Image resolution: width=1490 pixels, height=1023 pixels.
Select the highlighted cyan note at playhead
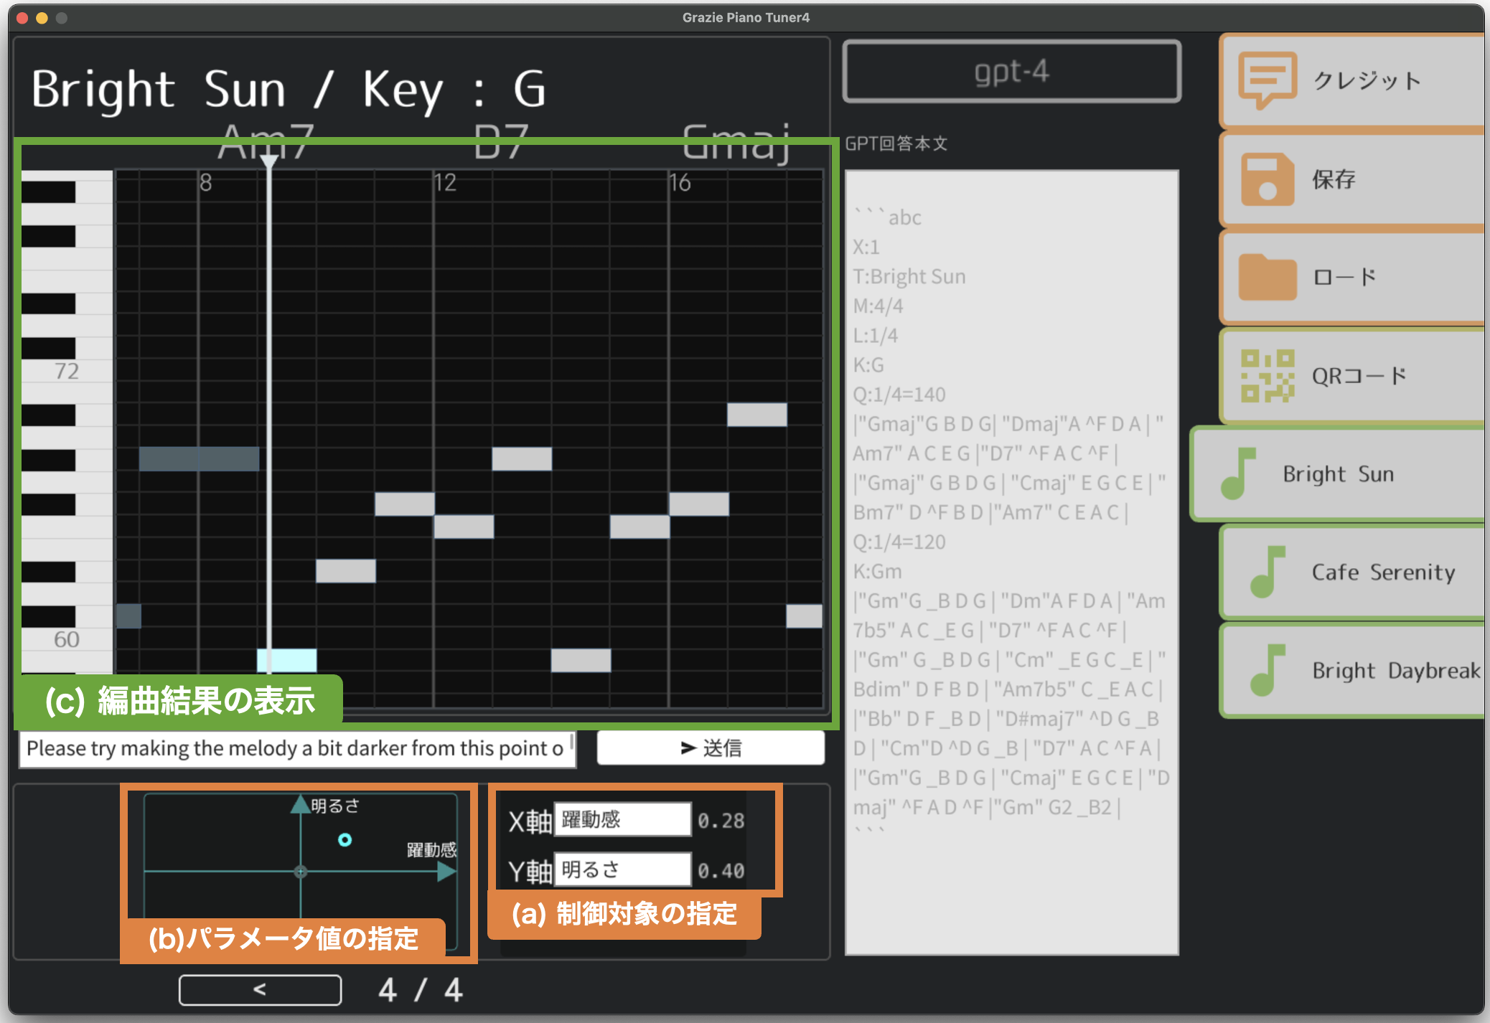[x=286, y=660]
